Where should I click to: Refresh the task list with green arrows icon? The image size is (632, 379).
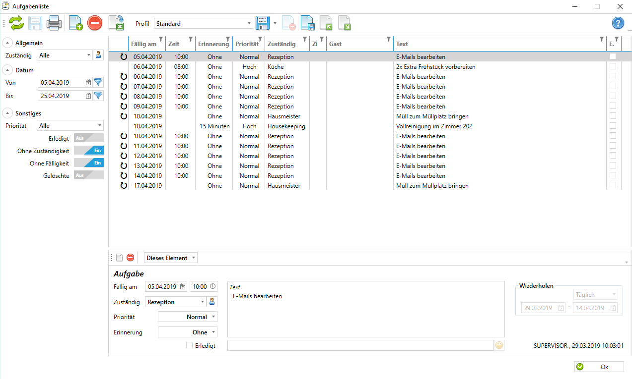pyautogui.click(x=16, y=23)
